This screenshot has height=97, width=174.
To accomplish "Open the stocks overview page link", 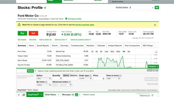I will (x=85, y=25).
